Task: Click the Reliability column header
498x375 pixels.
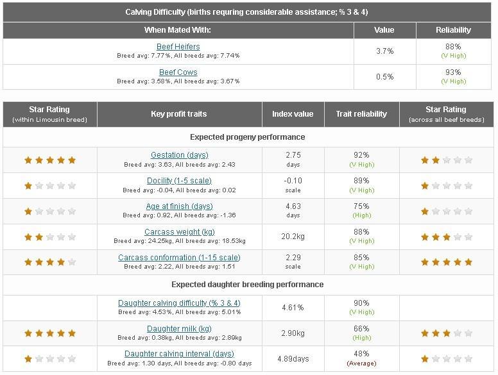Action: click(x=453, y=30)
